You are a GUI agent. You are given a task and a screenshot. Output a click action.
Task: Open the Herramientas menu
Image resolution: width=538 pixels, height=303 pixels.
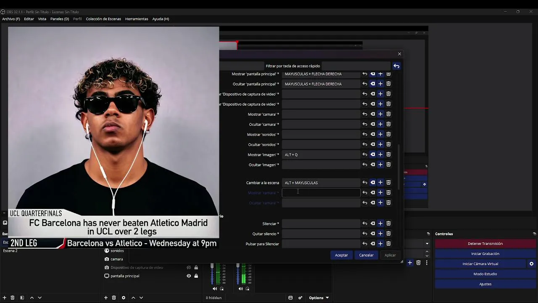[137, 19]
